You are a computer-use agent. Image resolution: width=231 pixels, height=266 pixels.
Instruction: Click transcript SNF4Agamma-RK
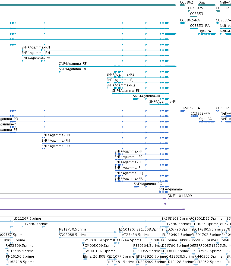click(126, 91)
